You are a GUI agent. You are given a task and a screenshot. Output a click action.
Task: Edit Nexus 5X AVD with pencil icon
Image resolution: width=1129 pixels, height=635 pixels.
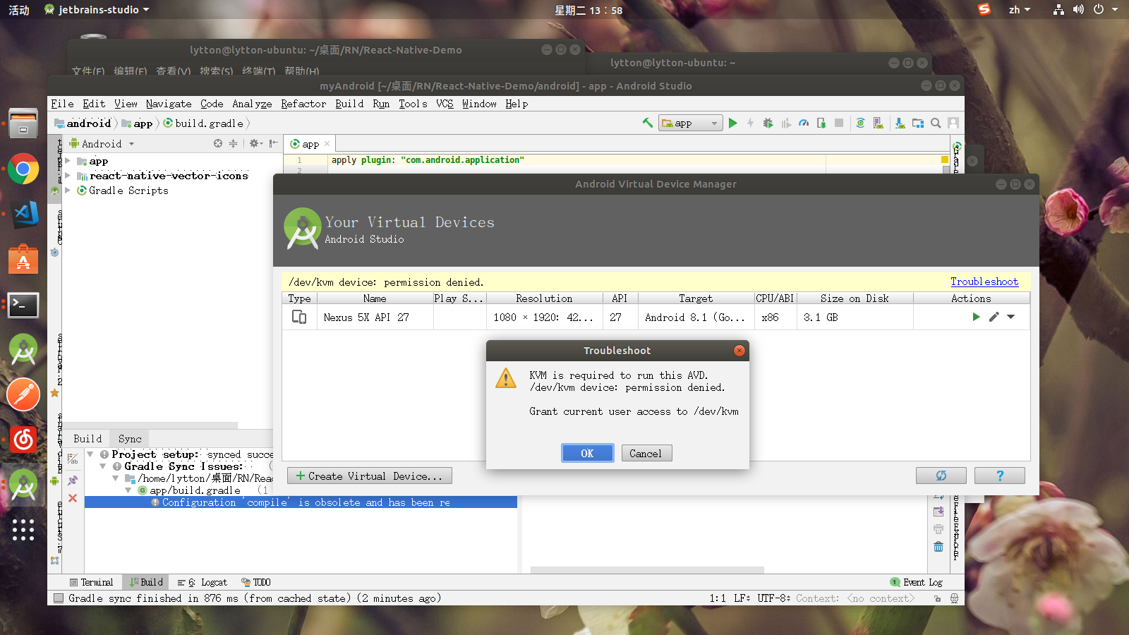click(x=994, y=317)
